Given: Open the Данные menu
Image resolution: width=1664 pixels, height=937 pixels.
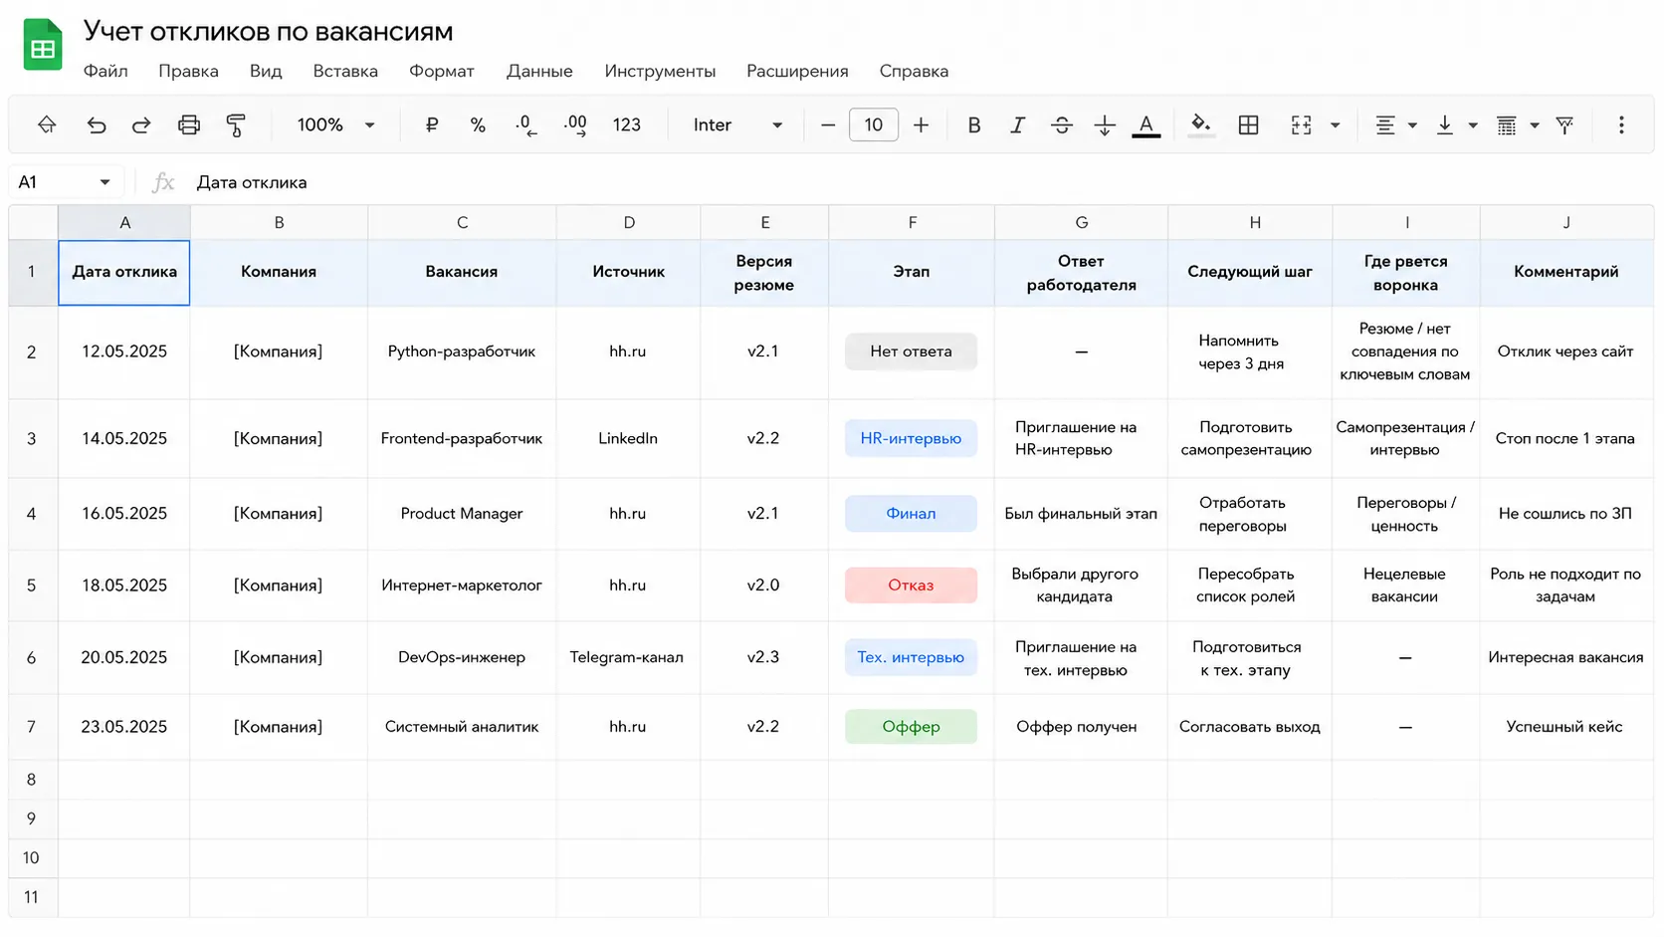Looking at the screenshot, I should pos(539,71).
